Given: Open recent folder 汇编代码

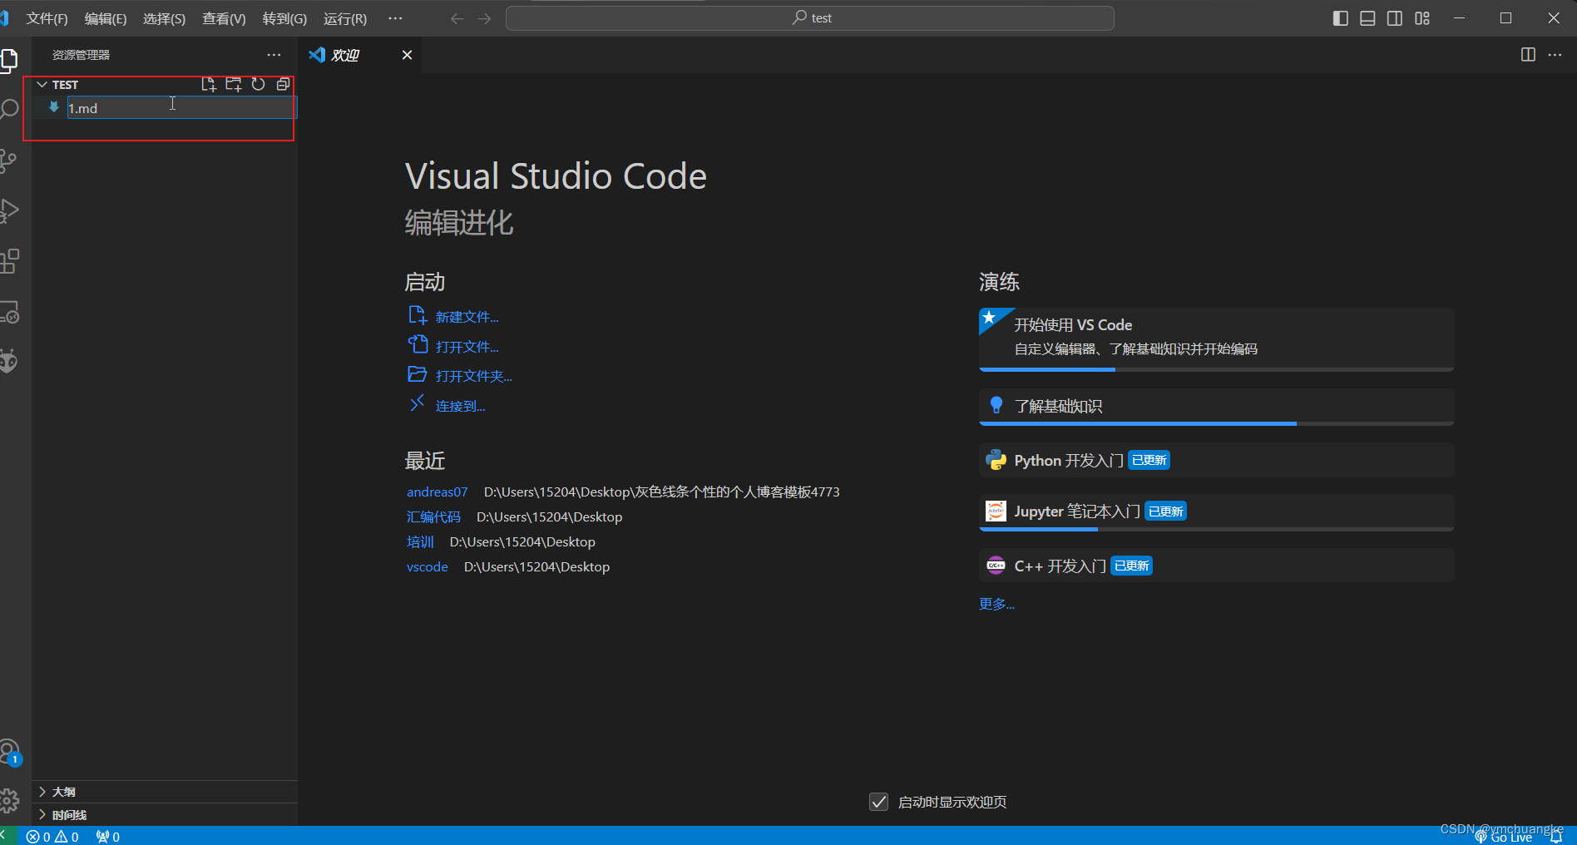Looking at the screenshot, I should pyautogui.click(x=433, y=517).
